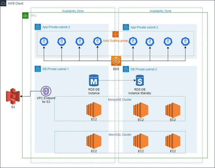Select the leftmost Kubernetes pod icon

pos(44,41)
